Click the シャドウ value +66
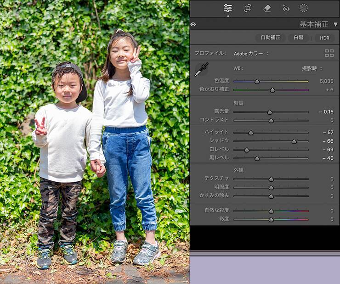Screen dimensions: 340x284 (327, 141)
